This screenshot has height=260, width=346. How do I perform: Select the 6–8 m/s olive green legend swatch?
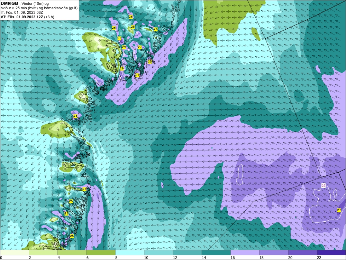[x=101, y=252]
